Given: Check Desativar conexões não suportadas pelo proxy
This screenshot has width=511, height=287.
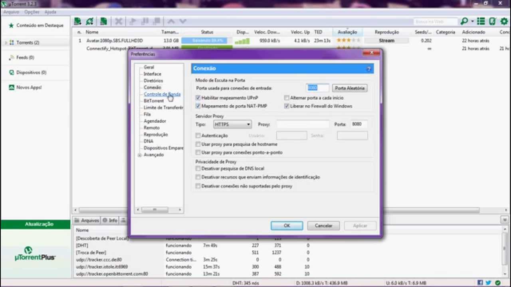Looking at the screenshot, I should (198, 186).
